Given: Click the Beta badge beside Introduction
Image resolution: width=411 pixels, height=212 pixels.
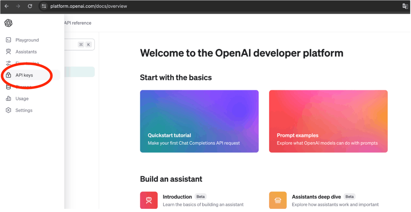Looking at the screenshot, I should [x=201, y=197].
